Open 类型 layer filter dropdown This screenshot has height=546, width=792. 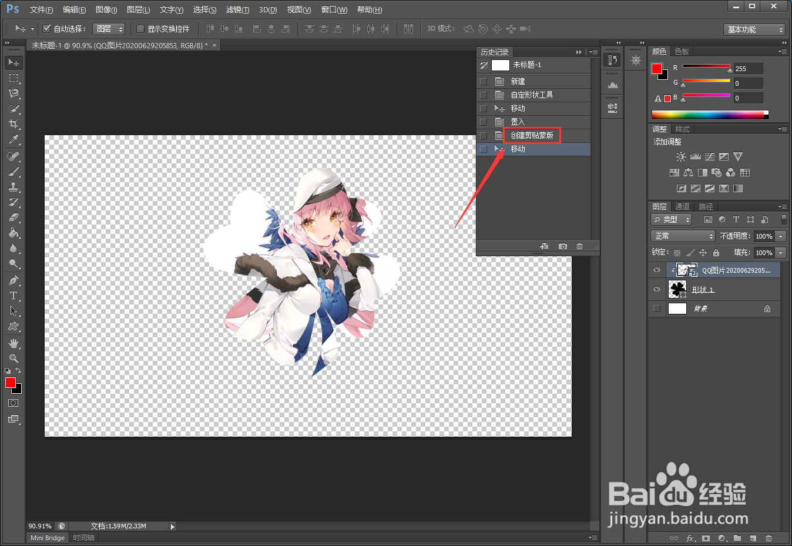tap(672, 219)
